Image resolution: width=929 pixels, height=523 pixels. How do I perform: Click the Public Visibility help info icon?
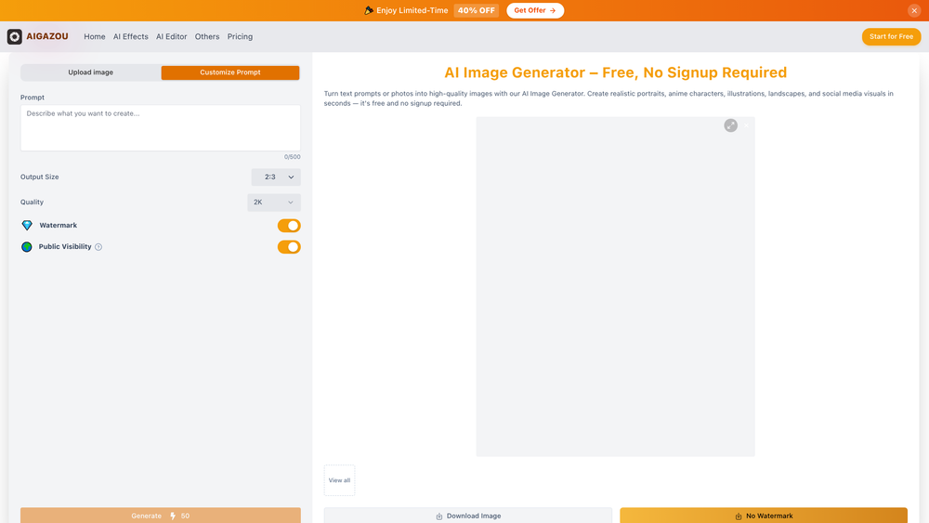coord(98,247)
